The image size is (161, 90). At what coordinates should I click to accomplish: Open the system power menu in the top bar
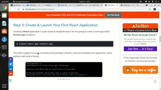coord(157,1)
